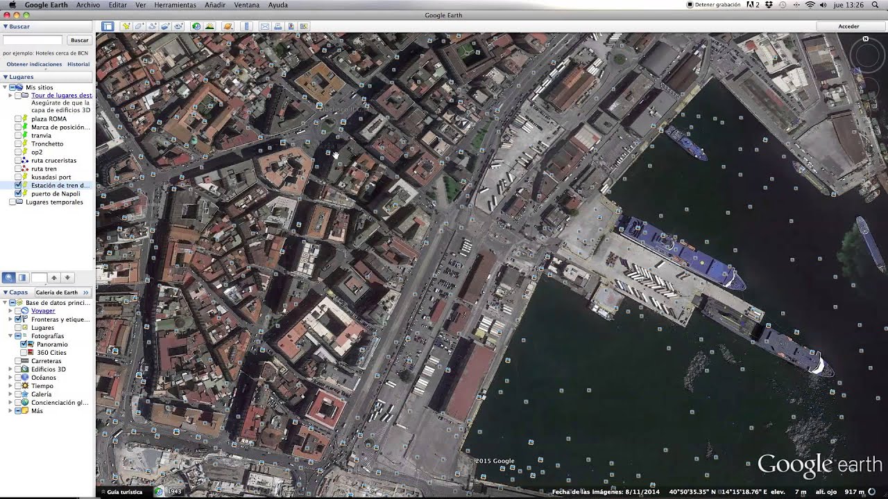The image size is (888, 499).
Task: Click the north indicator N on the compass
Action: pos(866,40)
